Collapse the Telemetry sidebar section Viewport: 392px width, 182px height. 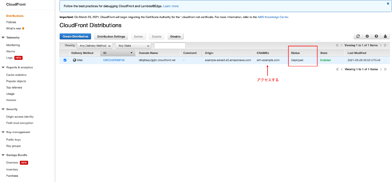point(3,38)
